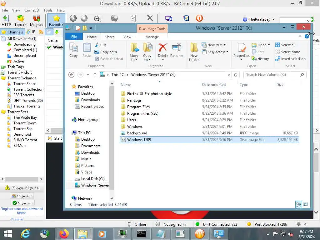Click BitComet taskbar icon
The image size is (320, 240).
(x=200, y=234)
